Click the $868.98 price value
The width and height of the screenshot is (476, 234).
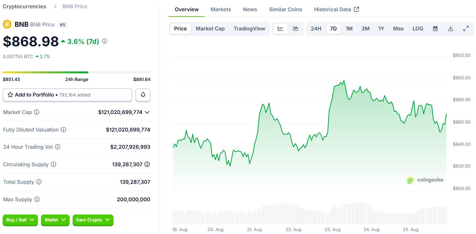click(31, 41)
